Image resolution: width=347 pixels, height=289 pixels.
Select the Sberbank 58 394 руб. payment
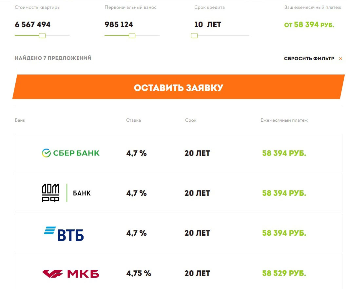point(284,153)
